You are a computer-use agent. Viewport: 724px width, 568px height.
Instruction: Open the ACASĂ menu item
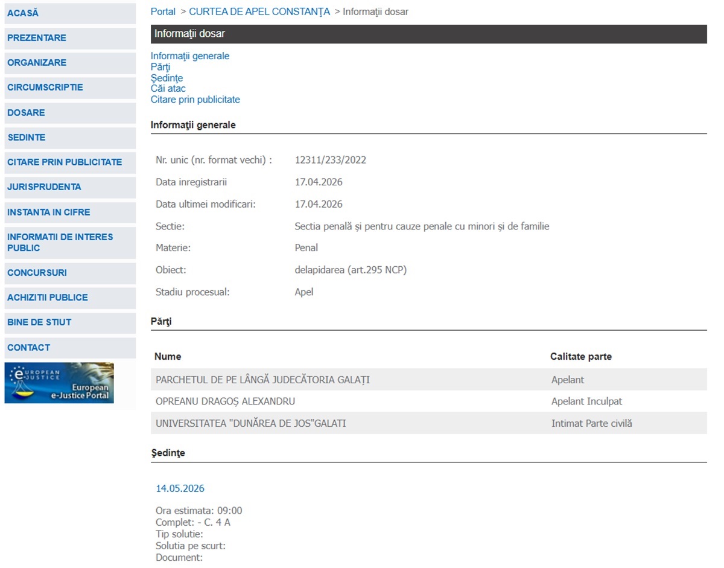(x=70, y=13)
